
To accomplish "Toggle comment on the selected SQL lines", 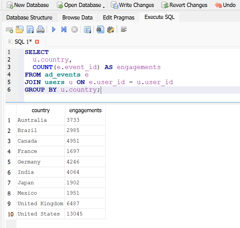I will point(124,30).
